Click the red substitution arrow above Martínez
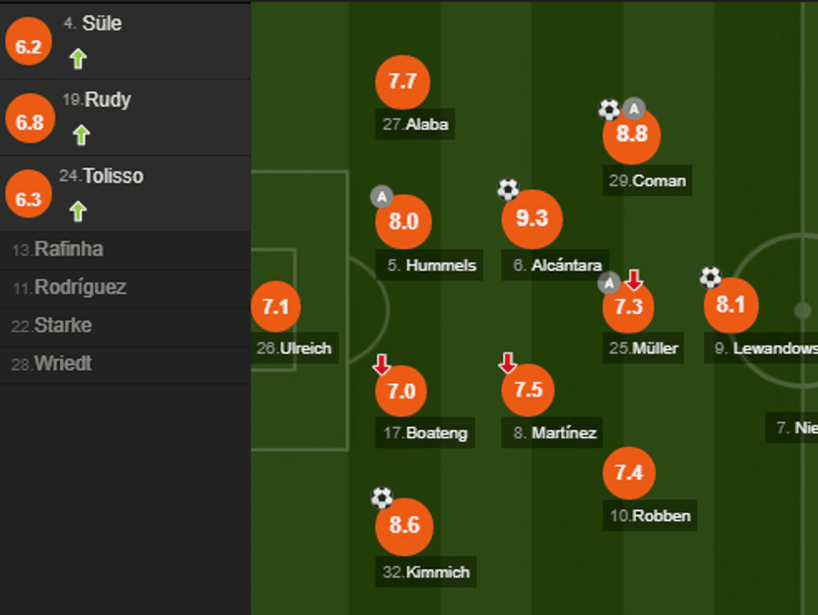Image resolution: width=818 pixels, height=615 pixels. pyautogui.click(x=507, y=363)
